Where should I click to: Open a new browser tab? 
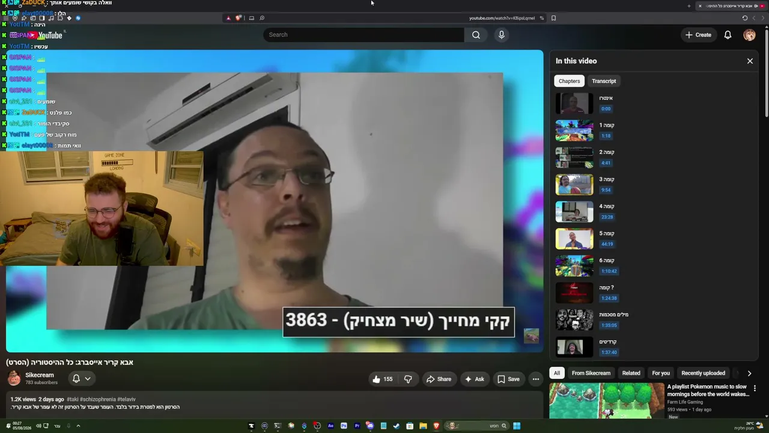click(x=688, y=6)
